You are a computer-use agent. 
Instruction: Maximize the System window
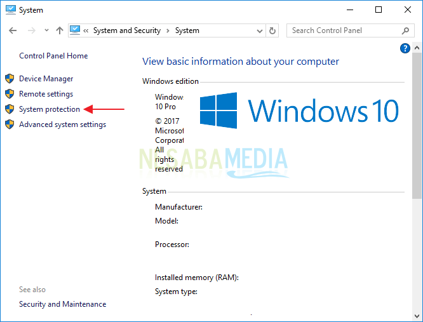pos(379,10)
